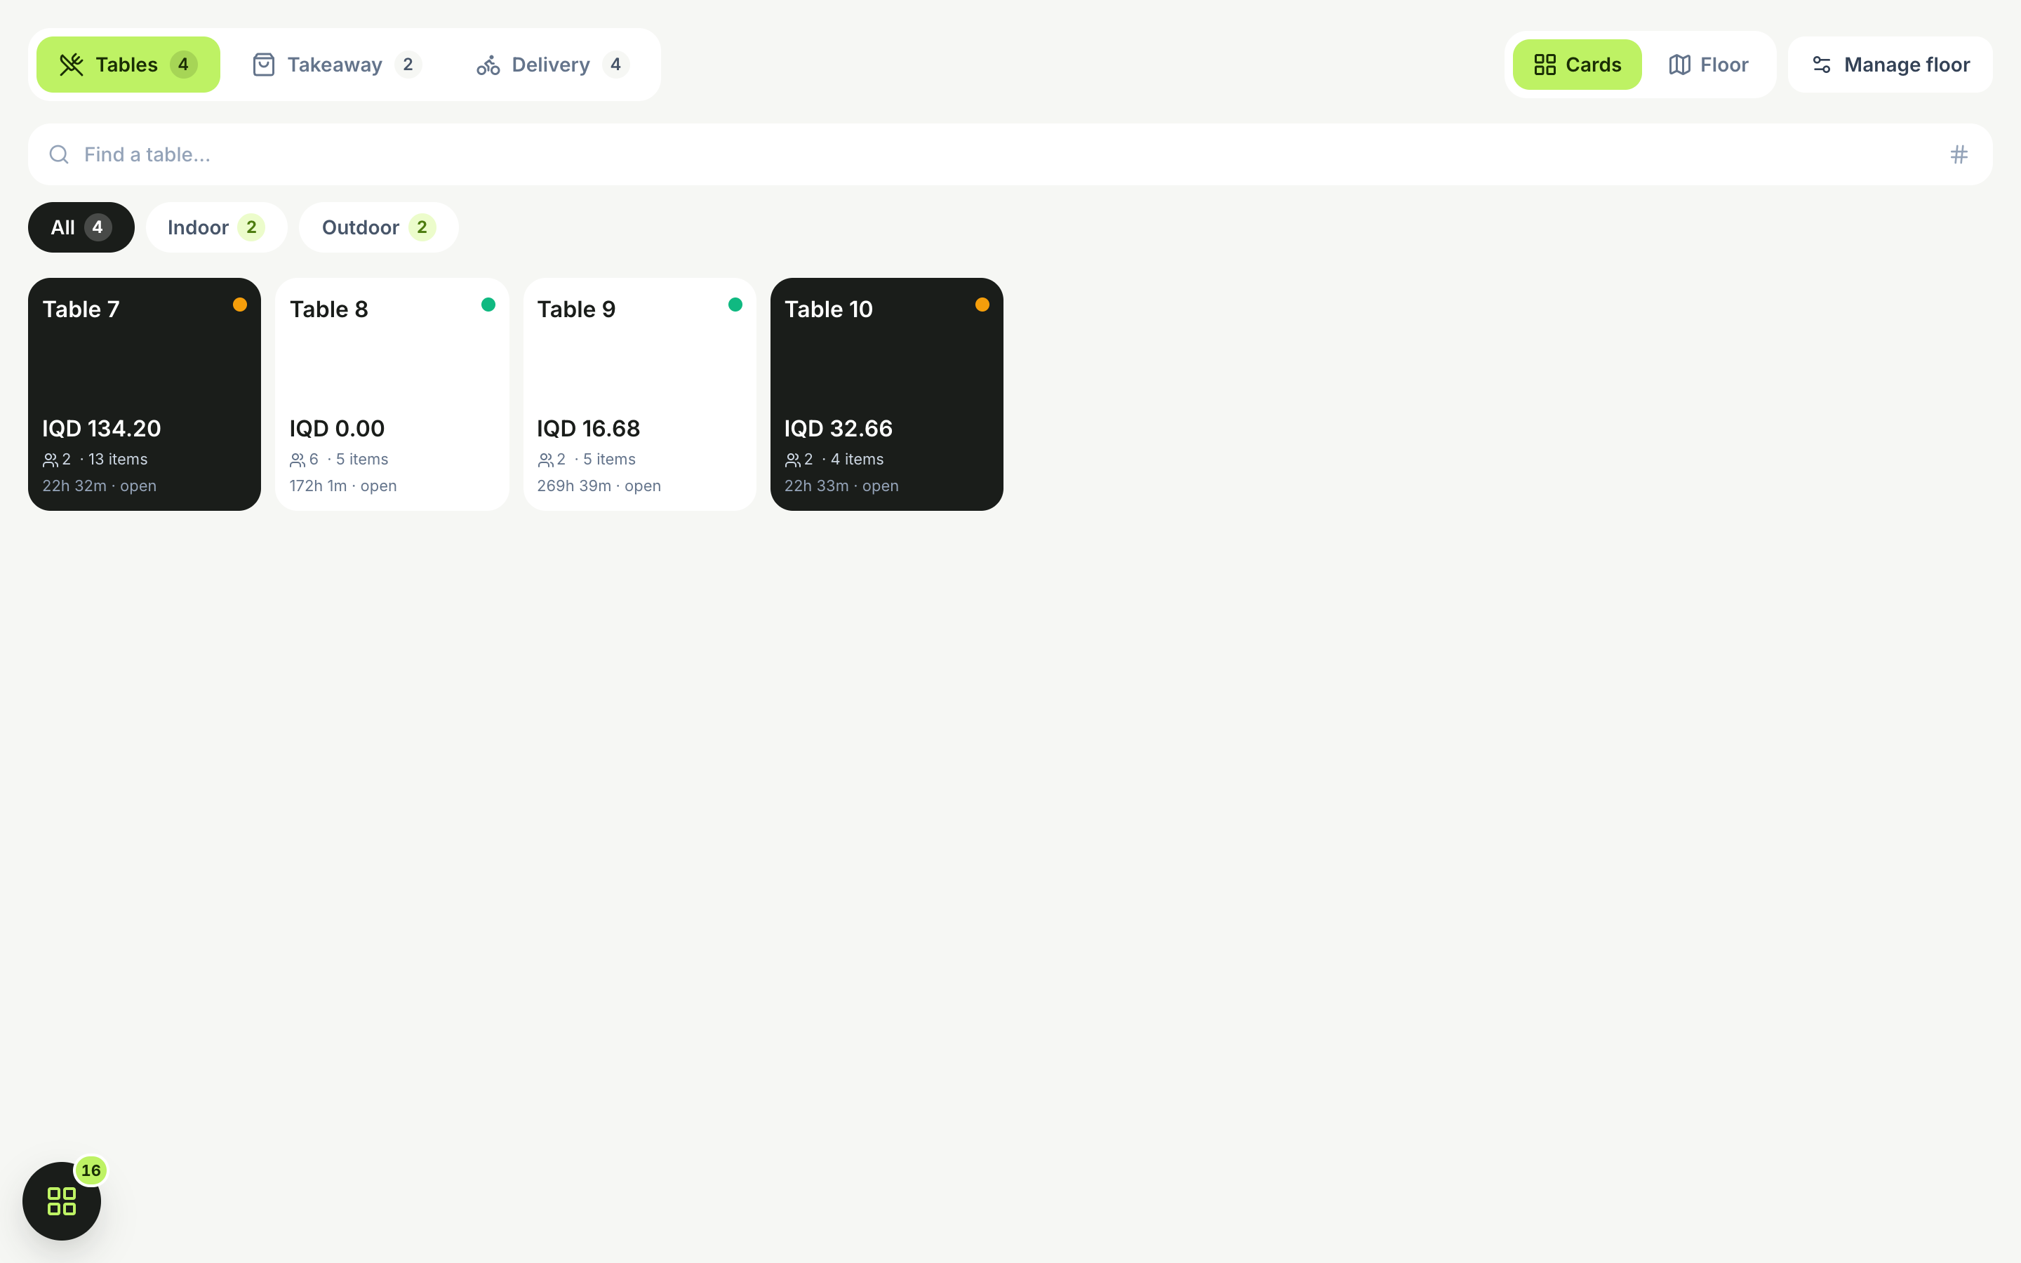The image size is (2021, 1263).
Task: Open Table 10 order card
Action: (886, 394)
